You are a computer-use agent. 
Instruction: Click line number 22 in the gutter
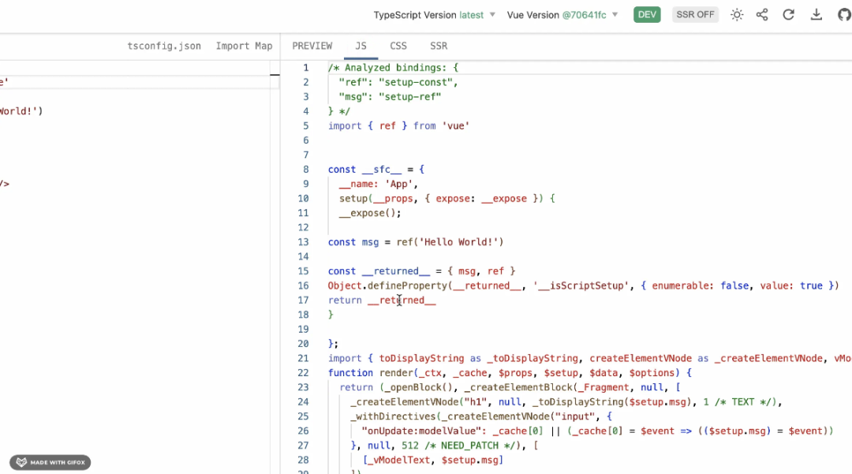(303, 373)
